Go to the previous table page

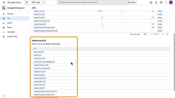coord(163,34)
